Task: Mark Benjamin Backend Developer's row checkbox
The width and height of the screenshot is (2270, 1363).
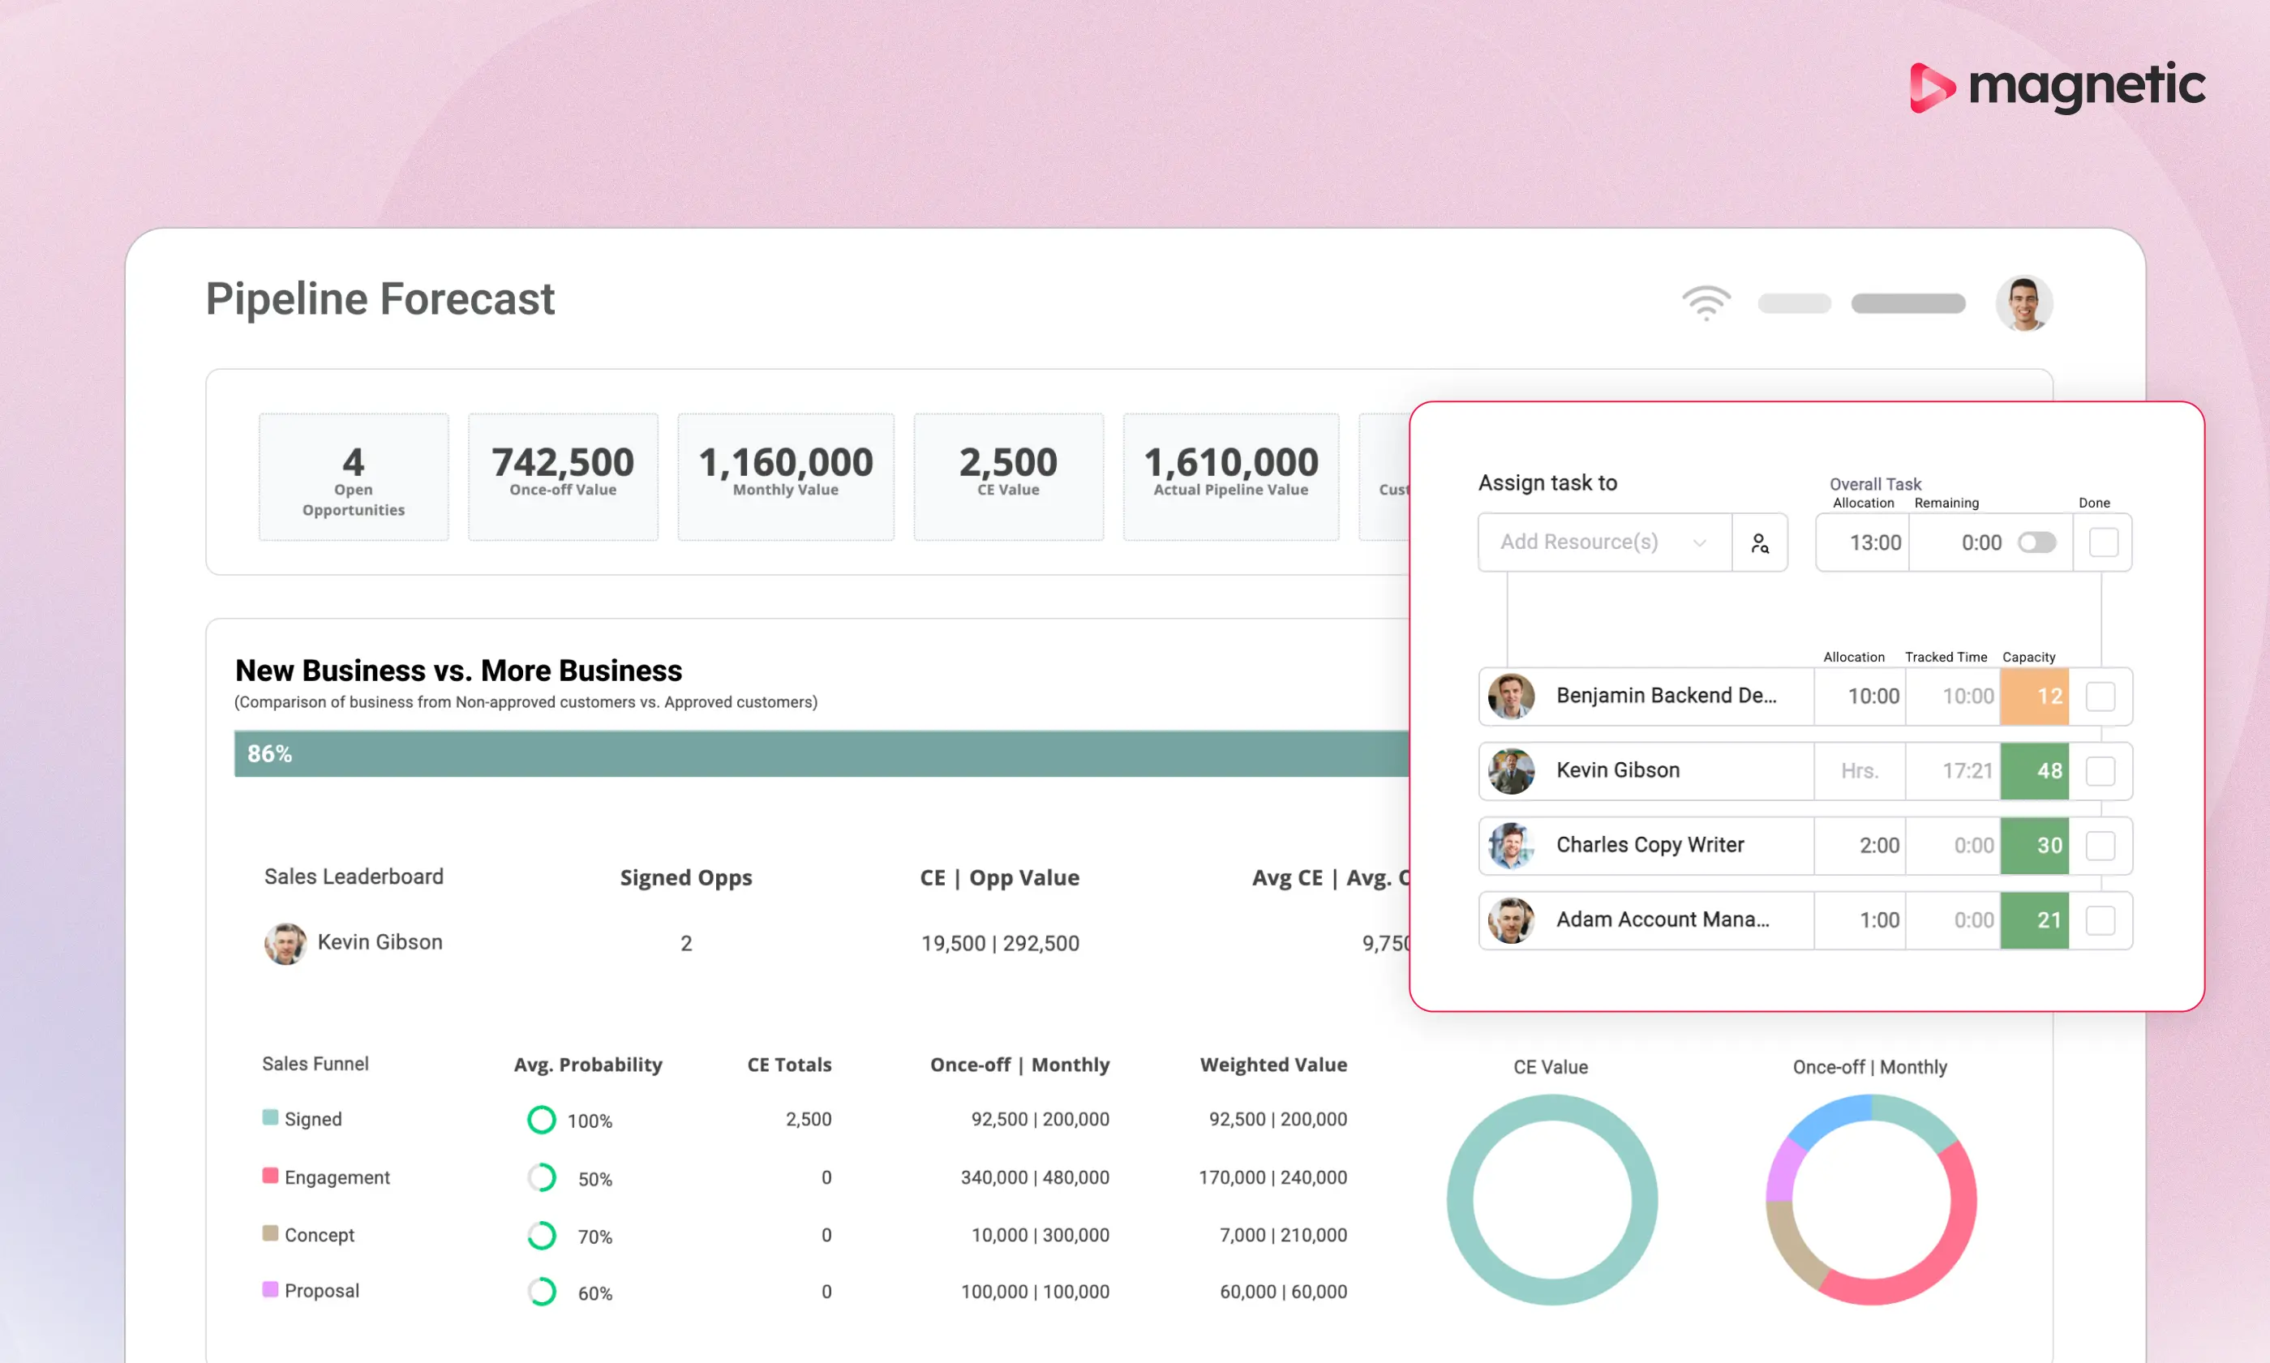Action: tap(2100, 697)
